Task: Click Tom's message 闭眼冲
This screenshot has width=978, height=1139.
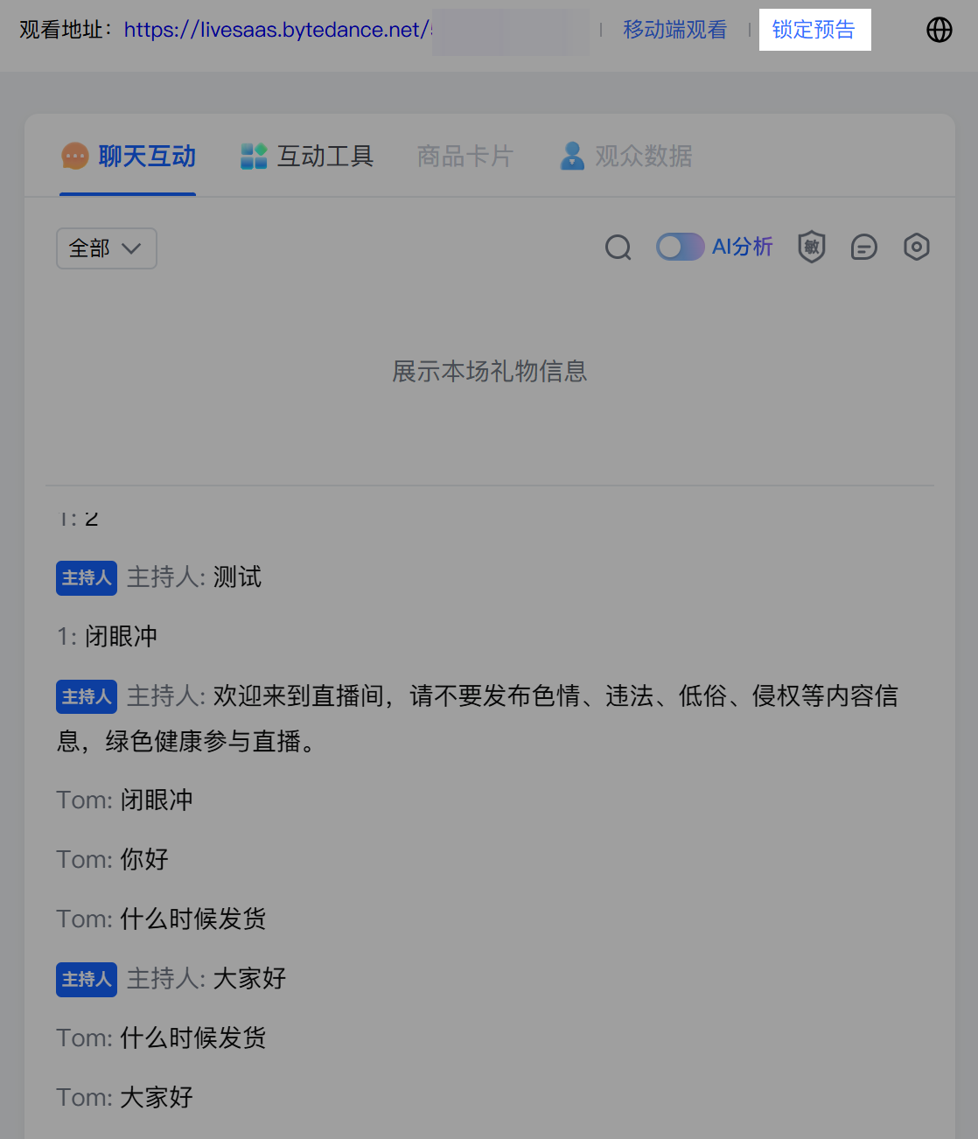Action: pyautogui.click(x=125, y=800)
